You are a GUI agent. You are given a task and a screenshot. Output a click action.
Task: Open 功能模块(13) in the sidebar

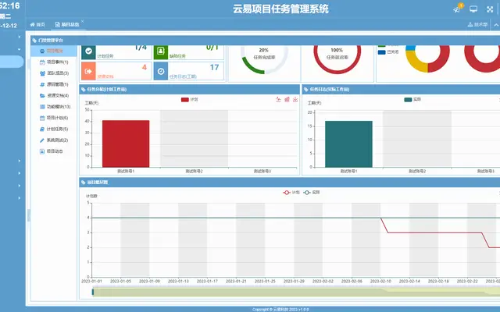click(x=54, y=107)
